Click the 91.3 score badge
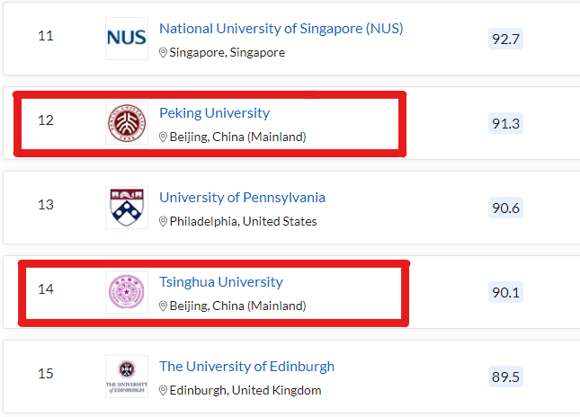The image size is (580, 417). click(505, 123)
